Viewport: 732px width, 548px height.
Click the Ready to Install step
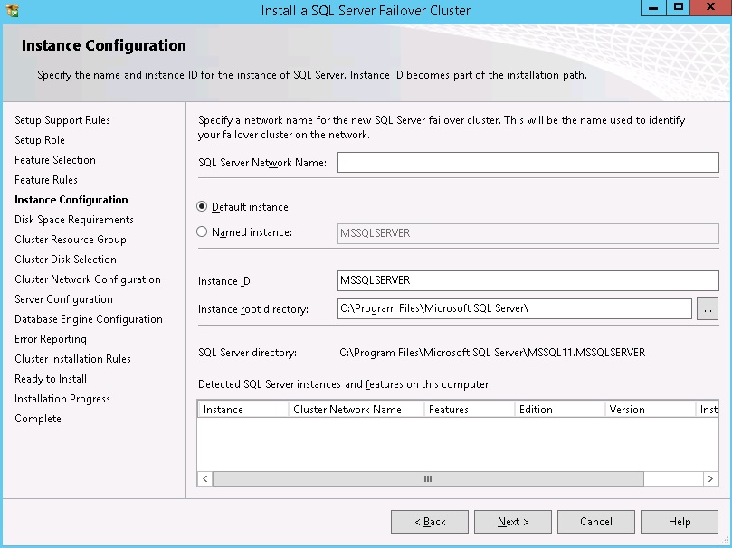(51, 379)
